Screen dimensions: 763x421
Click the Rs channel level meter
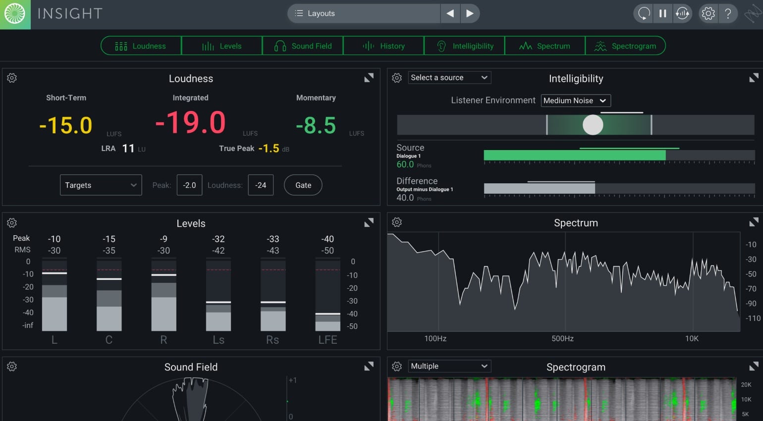[273, 294]
